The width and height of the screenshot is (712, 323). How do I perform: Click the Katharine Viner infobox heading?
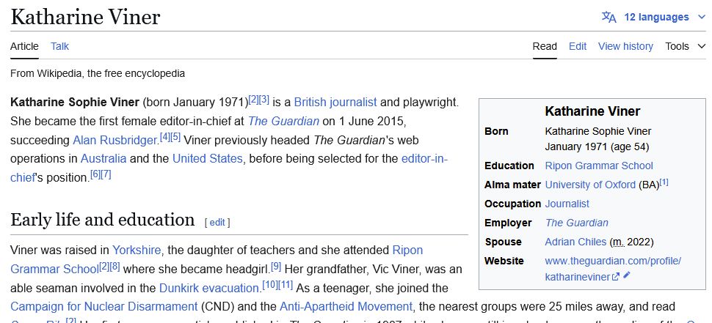[592, 111]
